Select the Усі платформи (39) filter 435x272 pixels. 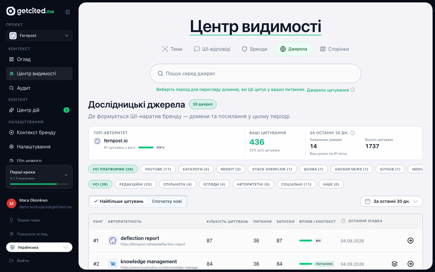tap(113, 169)
